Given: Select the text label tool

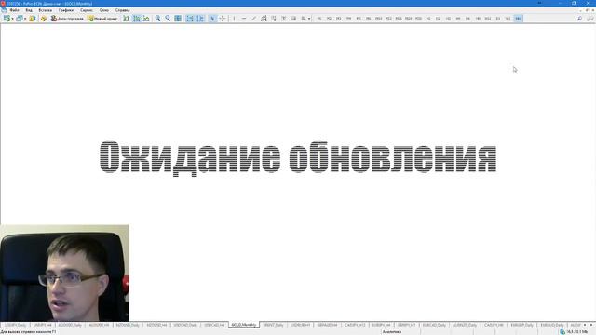Looking at the screenshot, I should tap(293, 19).
